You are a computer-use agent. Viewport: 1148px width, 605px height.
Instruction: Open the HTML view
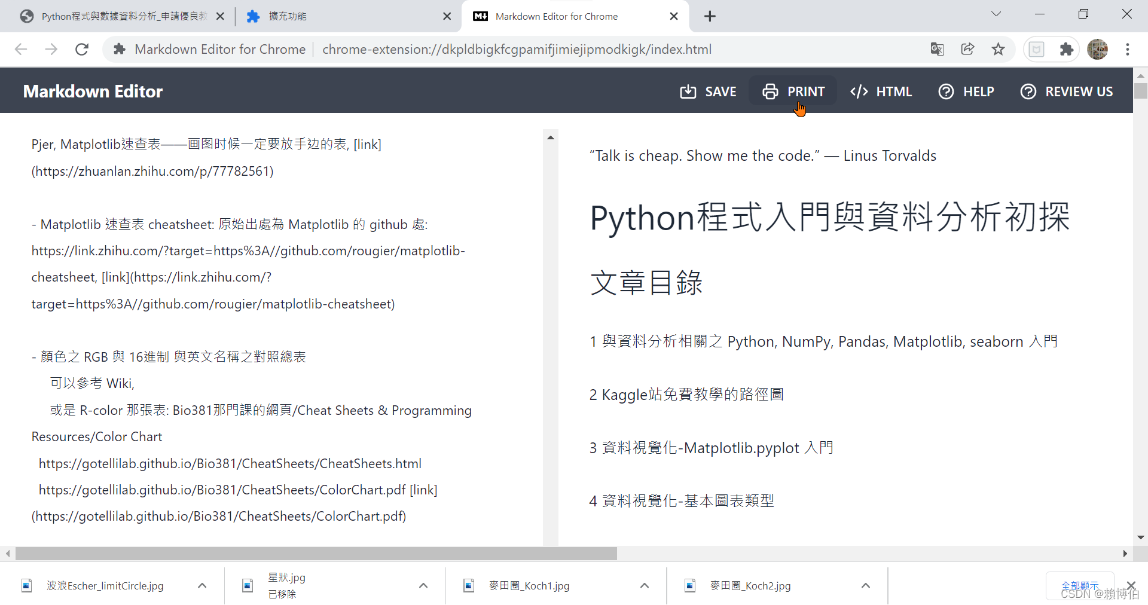click(881, 91)
